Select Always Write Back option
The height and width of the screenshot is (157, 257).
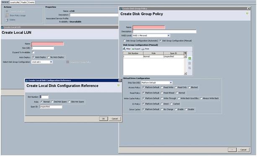[x=201, y=99]
